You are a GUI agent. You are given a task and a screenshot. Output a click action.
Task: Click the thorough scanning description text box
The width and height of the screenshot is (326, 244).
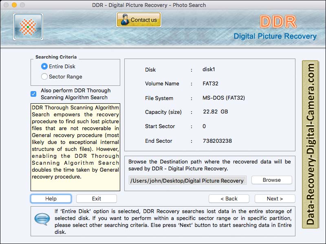point(75,147)
